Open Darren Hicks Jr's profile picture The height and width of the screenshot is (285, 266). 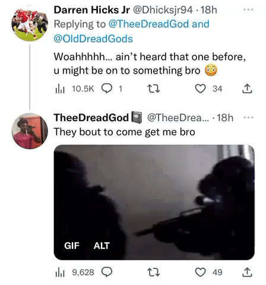(x=30, y=23)
